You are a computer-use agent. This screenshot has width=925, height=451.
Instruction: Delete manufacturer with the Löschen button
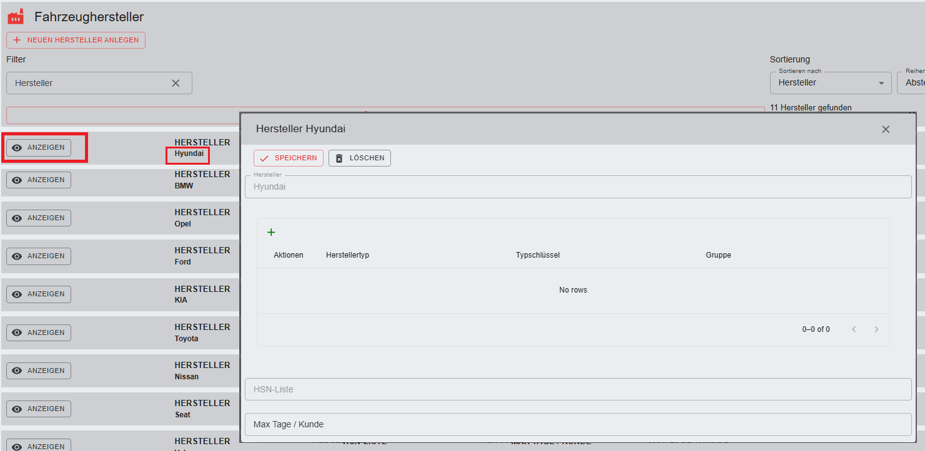360,158
